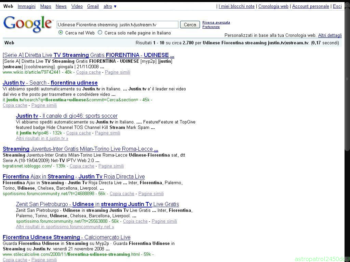Image resolution: width=350 pixels, height=262 pixels.
Task: Open 'Altri risultati in sportissimo.forumcommunity.net' link
Action: pos(65,227)
